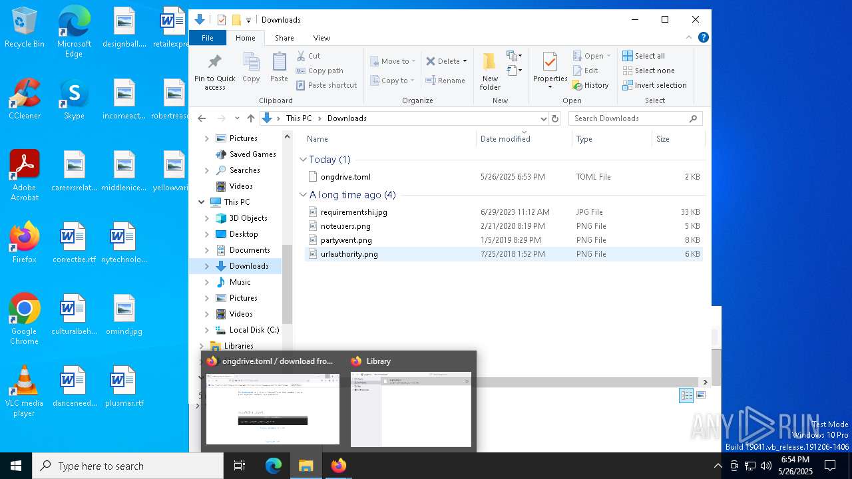The width and height of the screenshot is (852, 479).
Task: Navigate Back in Explorer
Action: (x=202, y=118)
